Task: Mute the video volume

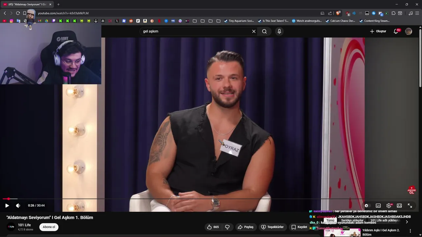Action: pyautogui.click(x=18, y=205)
